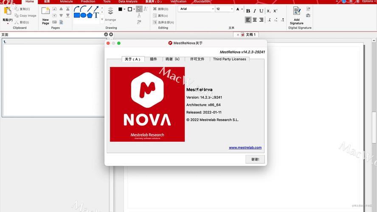
Task: Click select all (A) in Editing
Action: (x=163, y=22)
